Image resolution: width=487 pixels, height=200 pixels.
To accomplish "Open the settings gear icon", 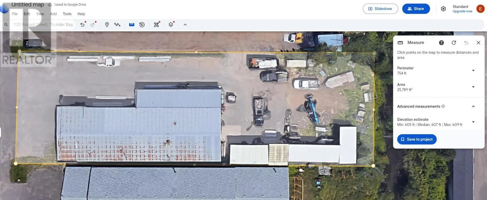I will tap(443, 9).
